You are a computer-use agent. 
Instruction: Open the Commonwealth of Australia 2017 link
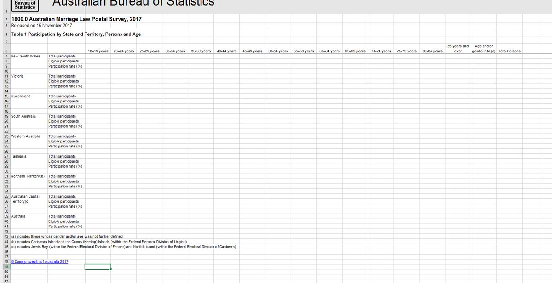tap(39, 261)
